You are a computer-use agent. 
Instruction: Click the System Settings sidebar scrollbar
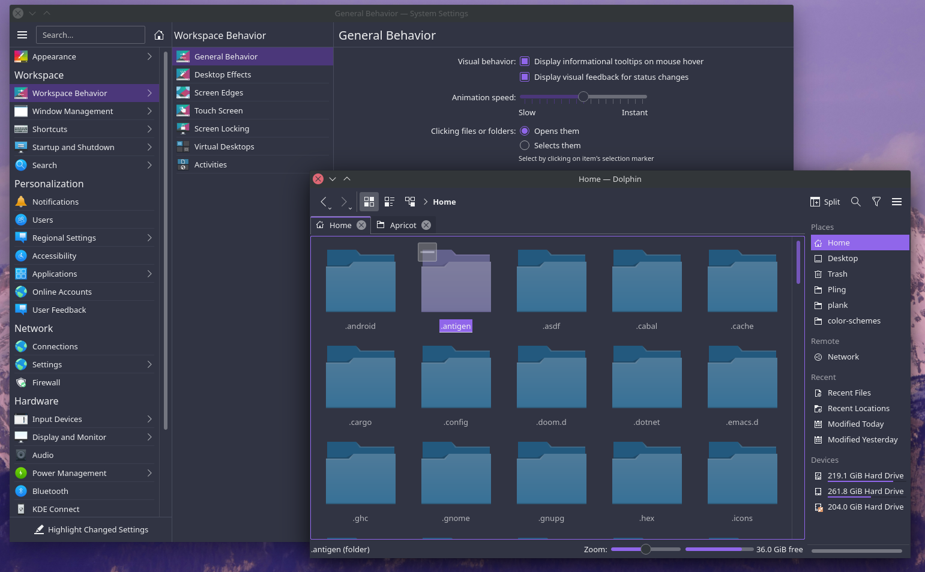(x=166, y=240)
